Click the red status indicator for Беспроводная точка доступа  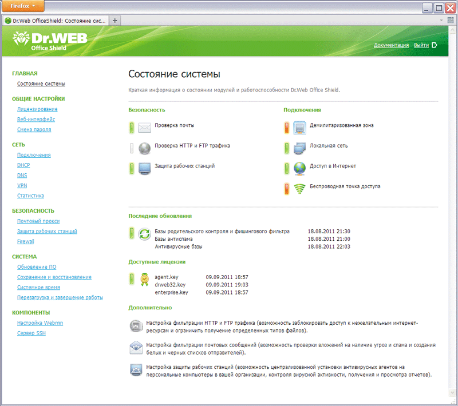coord(287,189)
